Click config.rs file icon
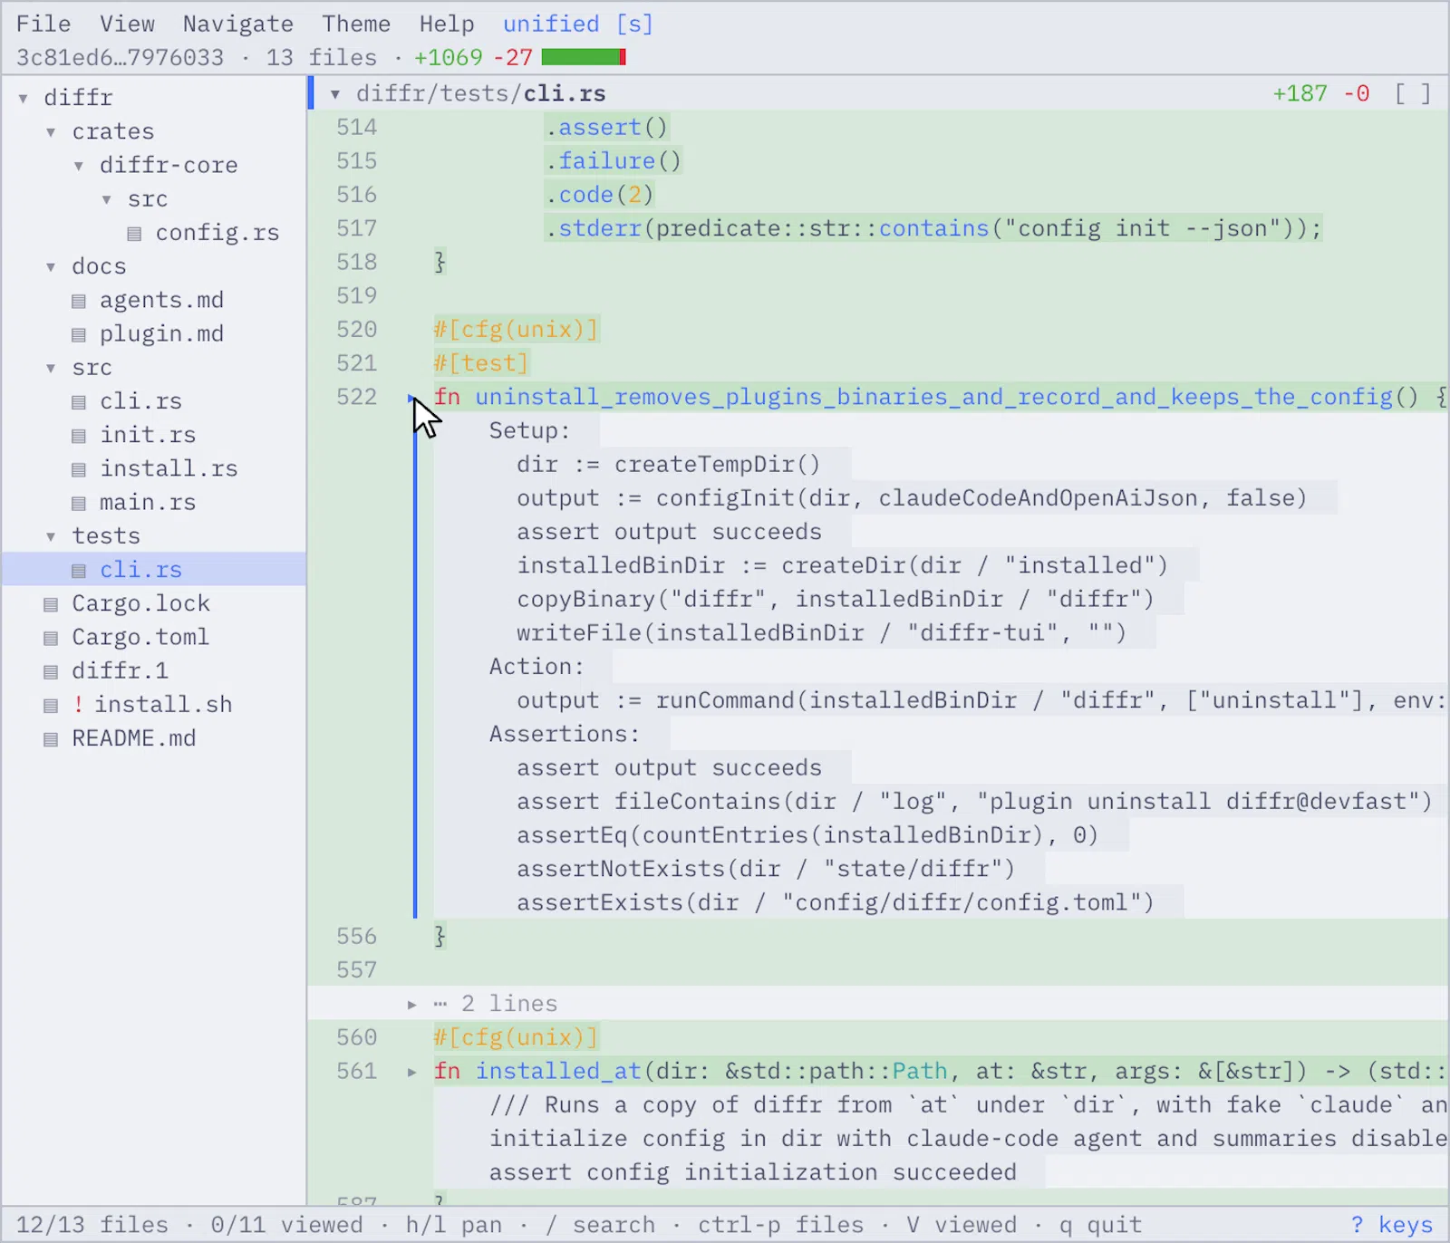1450x1243 pixels. click(135, 234)
